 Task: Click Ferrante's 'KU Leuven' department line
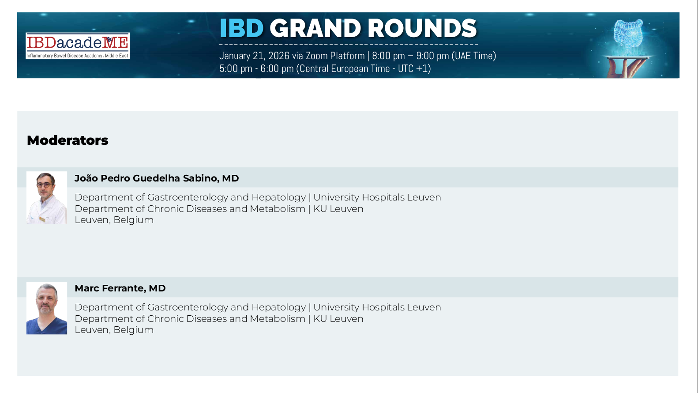(x=219, y=319)
